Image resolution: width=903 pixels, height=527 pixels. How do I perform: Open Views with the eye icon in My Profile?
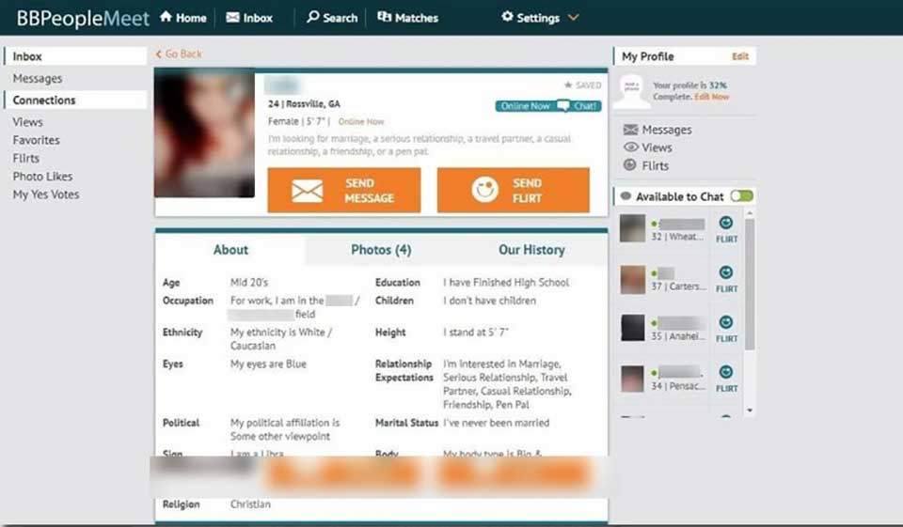(630, 147)
